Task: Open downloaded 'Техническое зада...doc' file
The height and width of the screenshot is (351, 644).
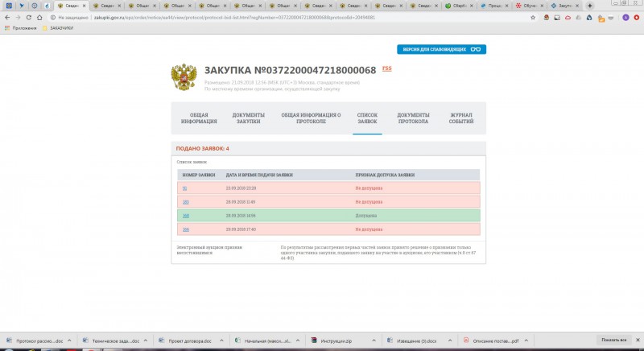Action: coord(111,341)
